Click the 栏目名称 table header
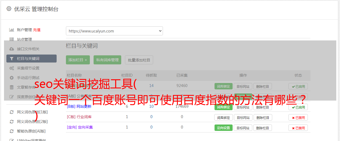 (x=74, y=75)
